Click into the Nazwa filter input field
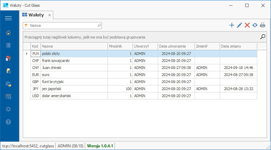271x150 pixels. pos(62,25)
